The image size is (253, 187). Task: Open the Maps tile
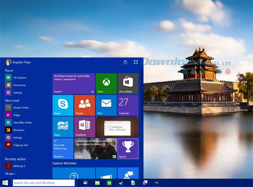point(63,127)
